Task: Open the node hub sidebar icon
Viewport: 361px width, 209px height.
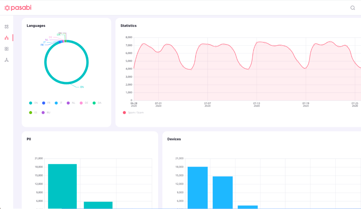Action: 7,60
